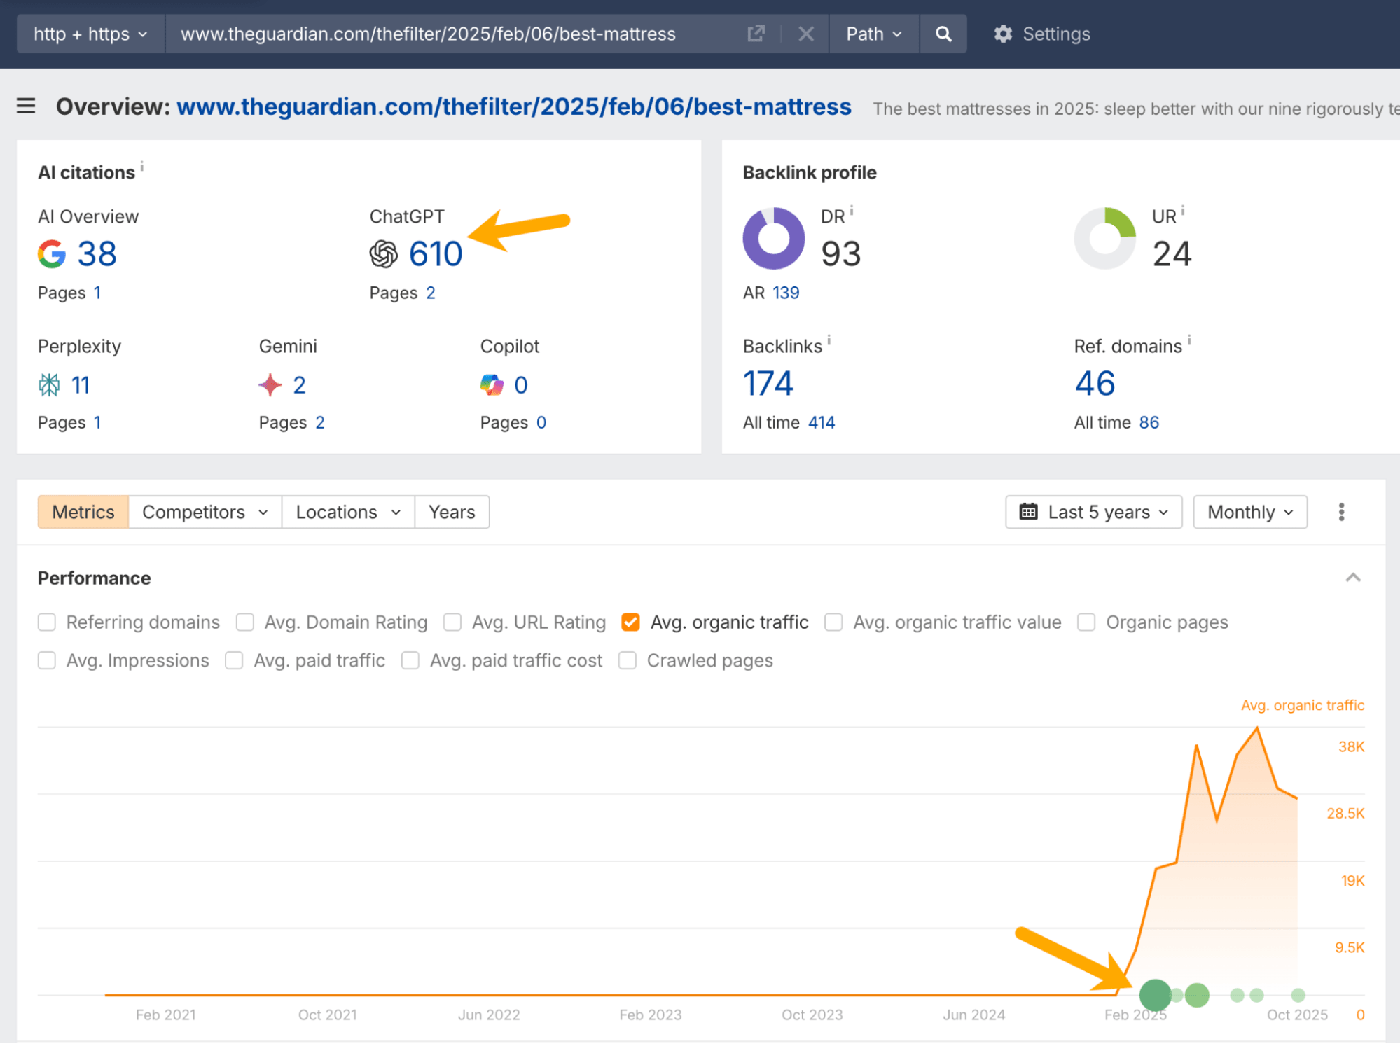Viewport: 1400px width, 1044px height.
Task: Click the AI citations info icon
Action: pyautogui.click(x=142, y=167)
